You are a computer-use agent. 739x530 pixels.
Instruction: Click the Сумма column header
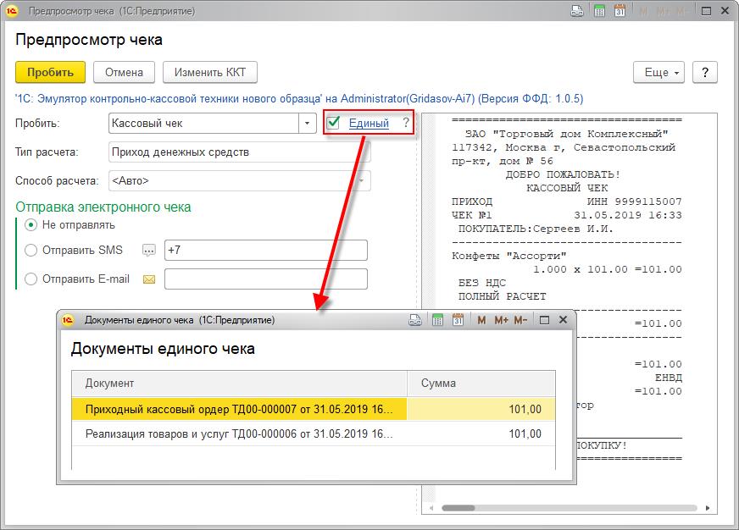481,384
